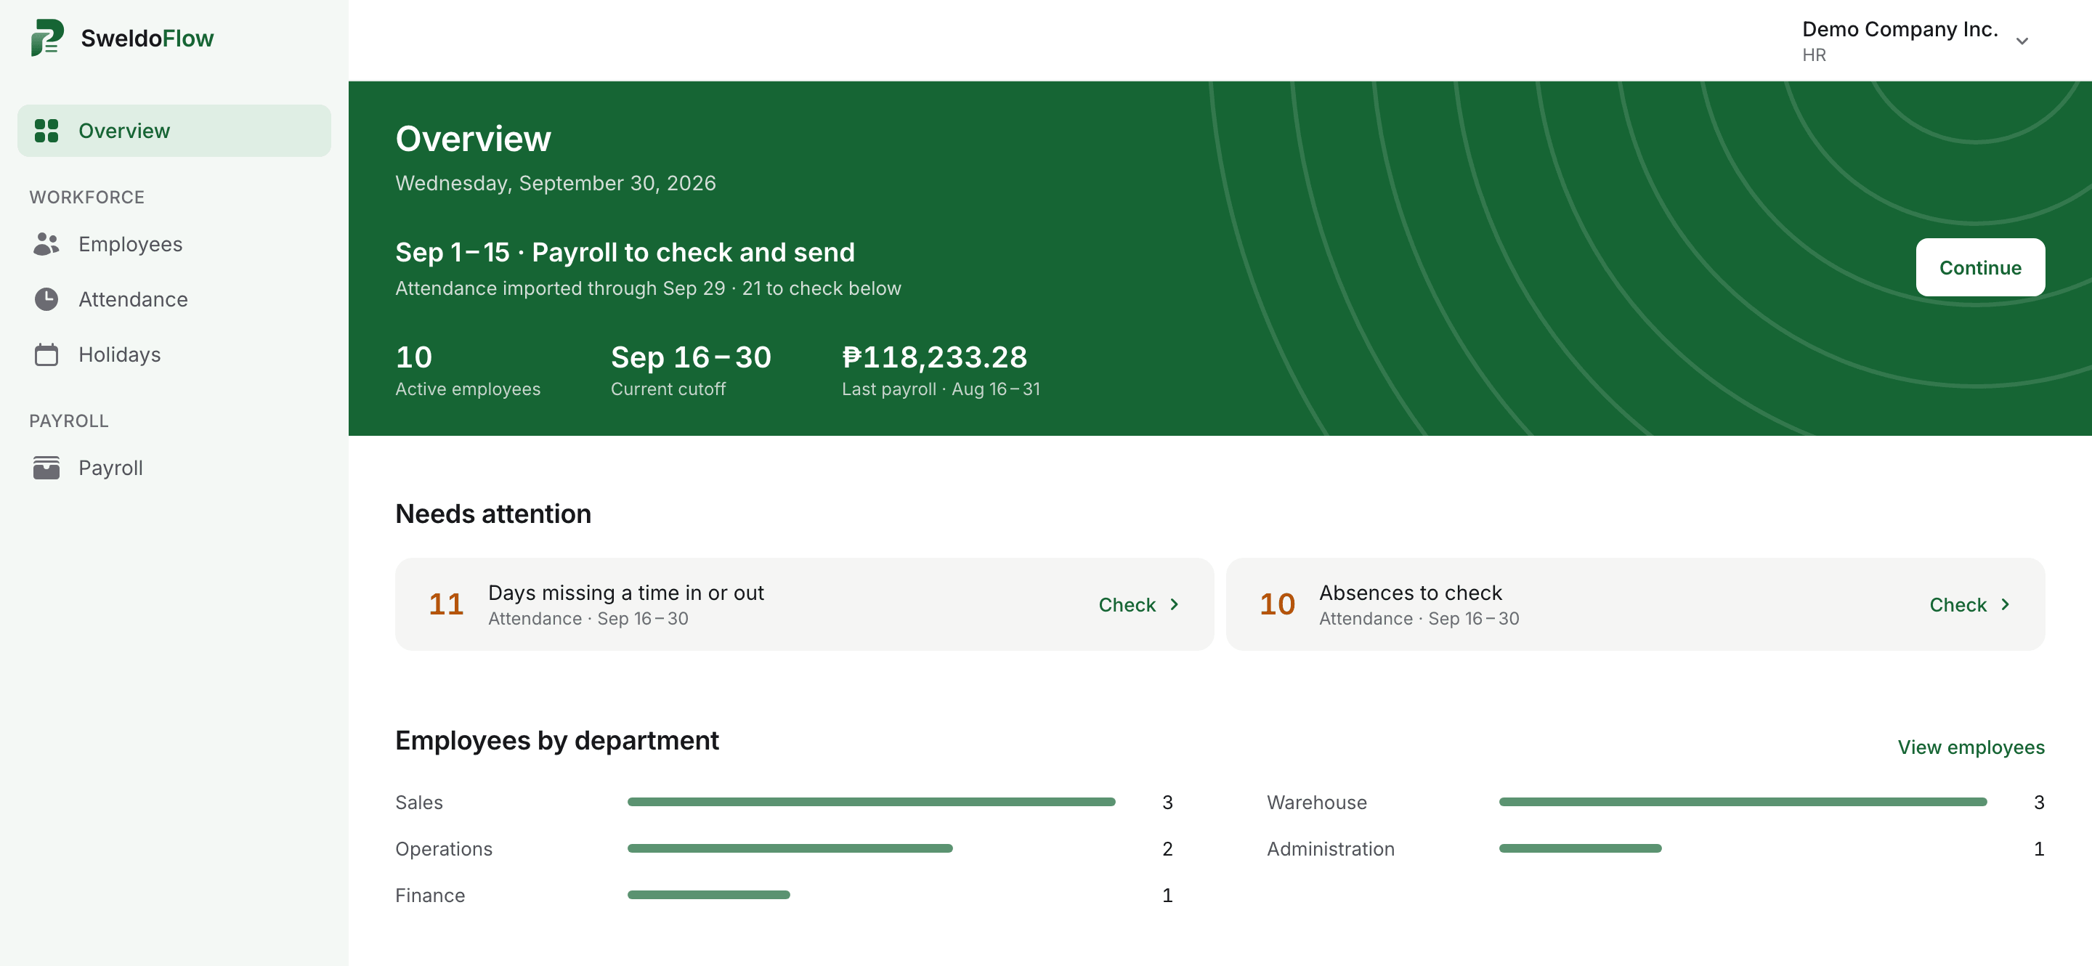Click the Sales count 3
The image size is (2092, 966).
[x=1167, y=802]
